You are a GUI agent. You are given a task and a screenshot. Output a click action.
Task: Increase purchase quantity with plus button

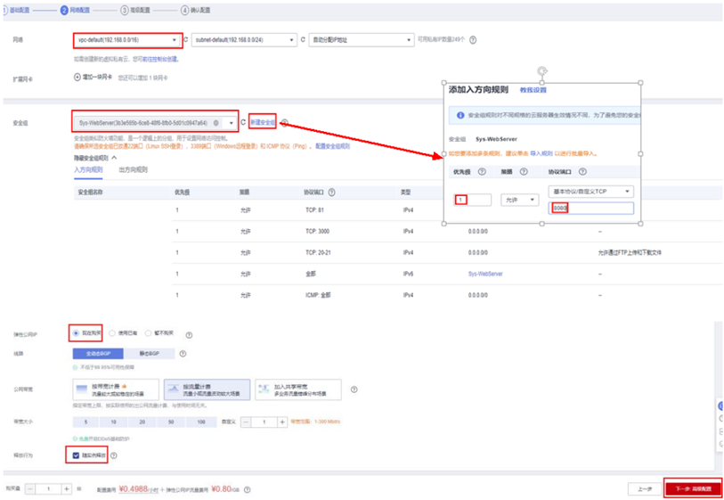click(67, 489)
